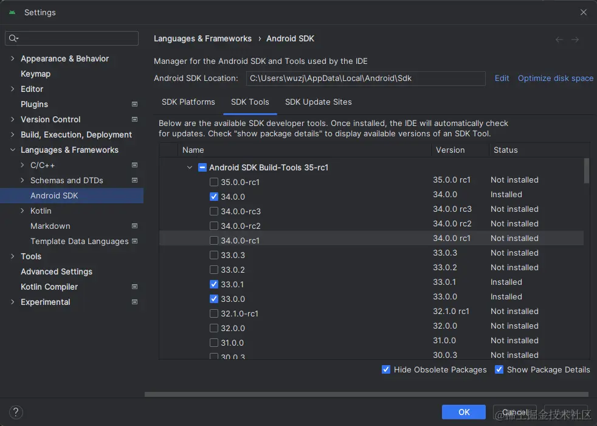Screen dimensions: 597x426
Task: Expand the C/C++ node
Action: click(22, 165)
